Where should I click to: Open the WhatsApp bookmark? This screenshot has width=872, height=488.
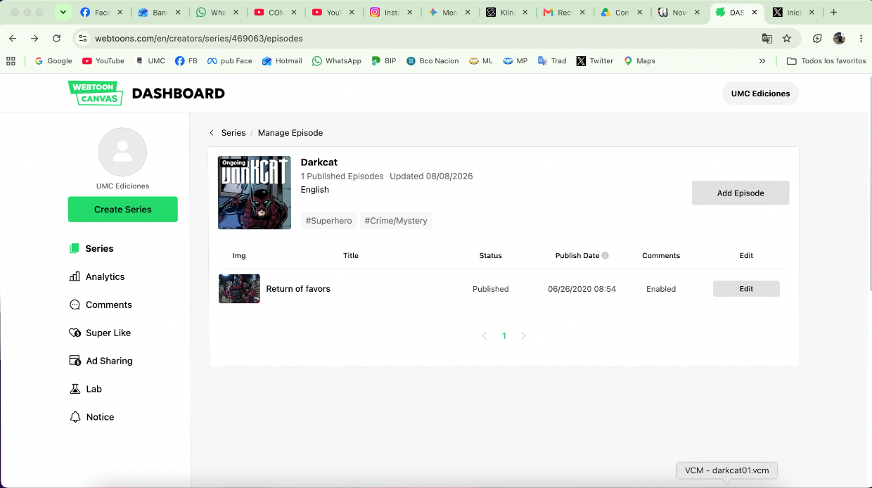click(x=337, y=61)
